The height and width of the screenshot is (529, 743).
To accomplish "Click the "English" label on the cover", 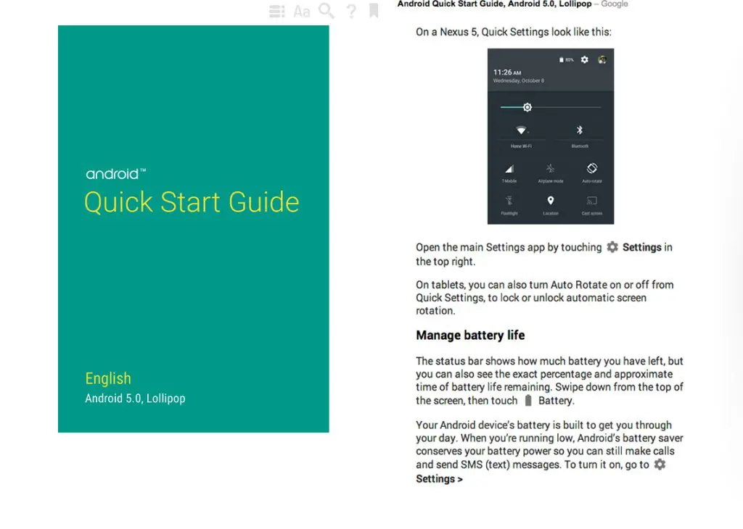I will 108,378.
